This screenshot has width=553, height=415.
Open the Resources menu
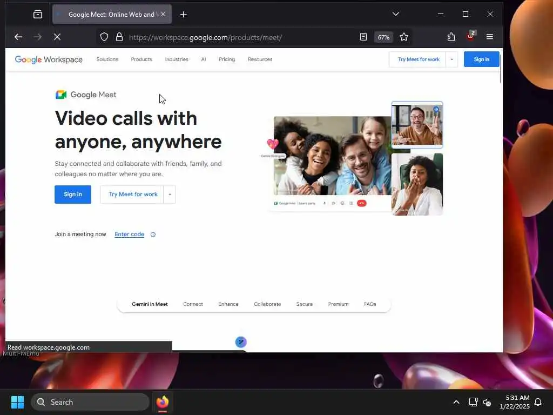point(260,59)
